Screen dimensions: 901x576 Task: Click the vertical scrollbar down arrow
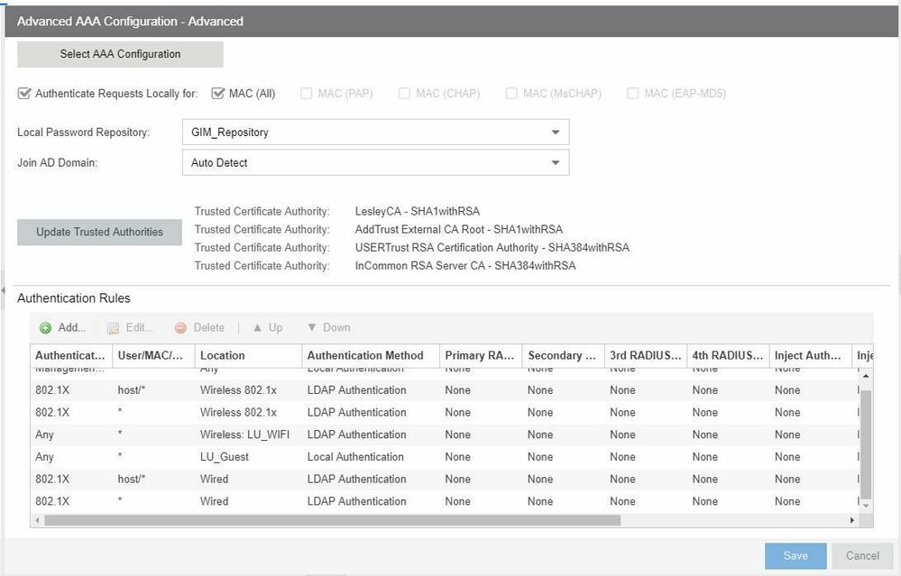[867, 507]
